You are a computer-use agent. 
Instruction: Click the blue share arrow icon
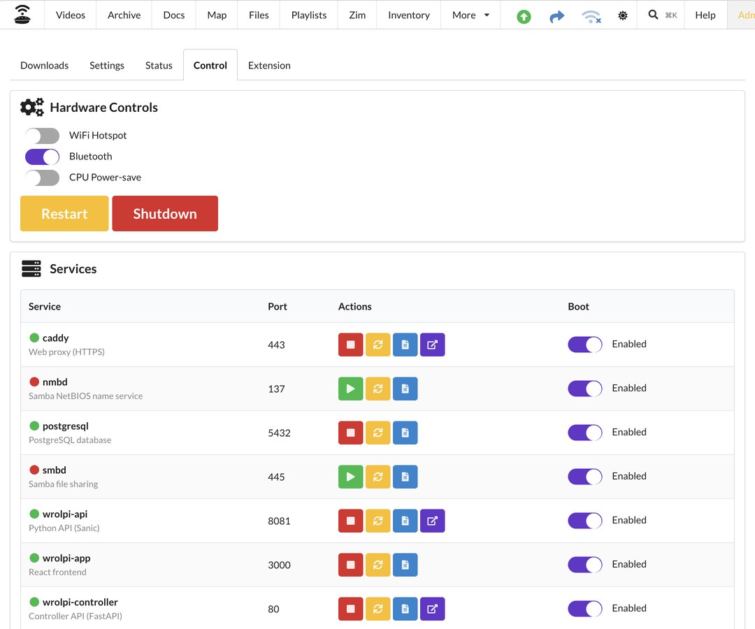556,17
